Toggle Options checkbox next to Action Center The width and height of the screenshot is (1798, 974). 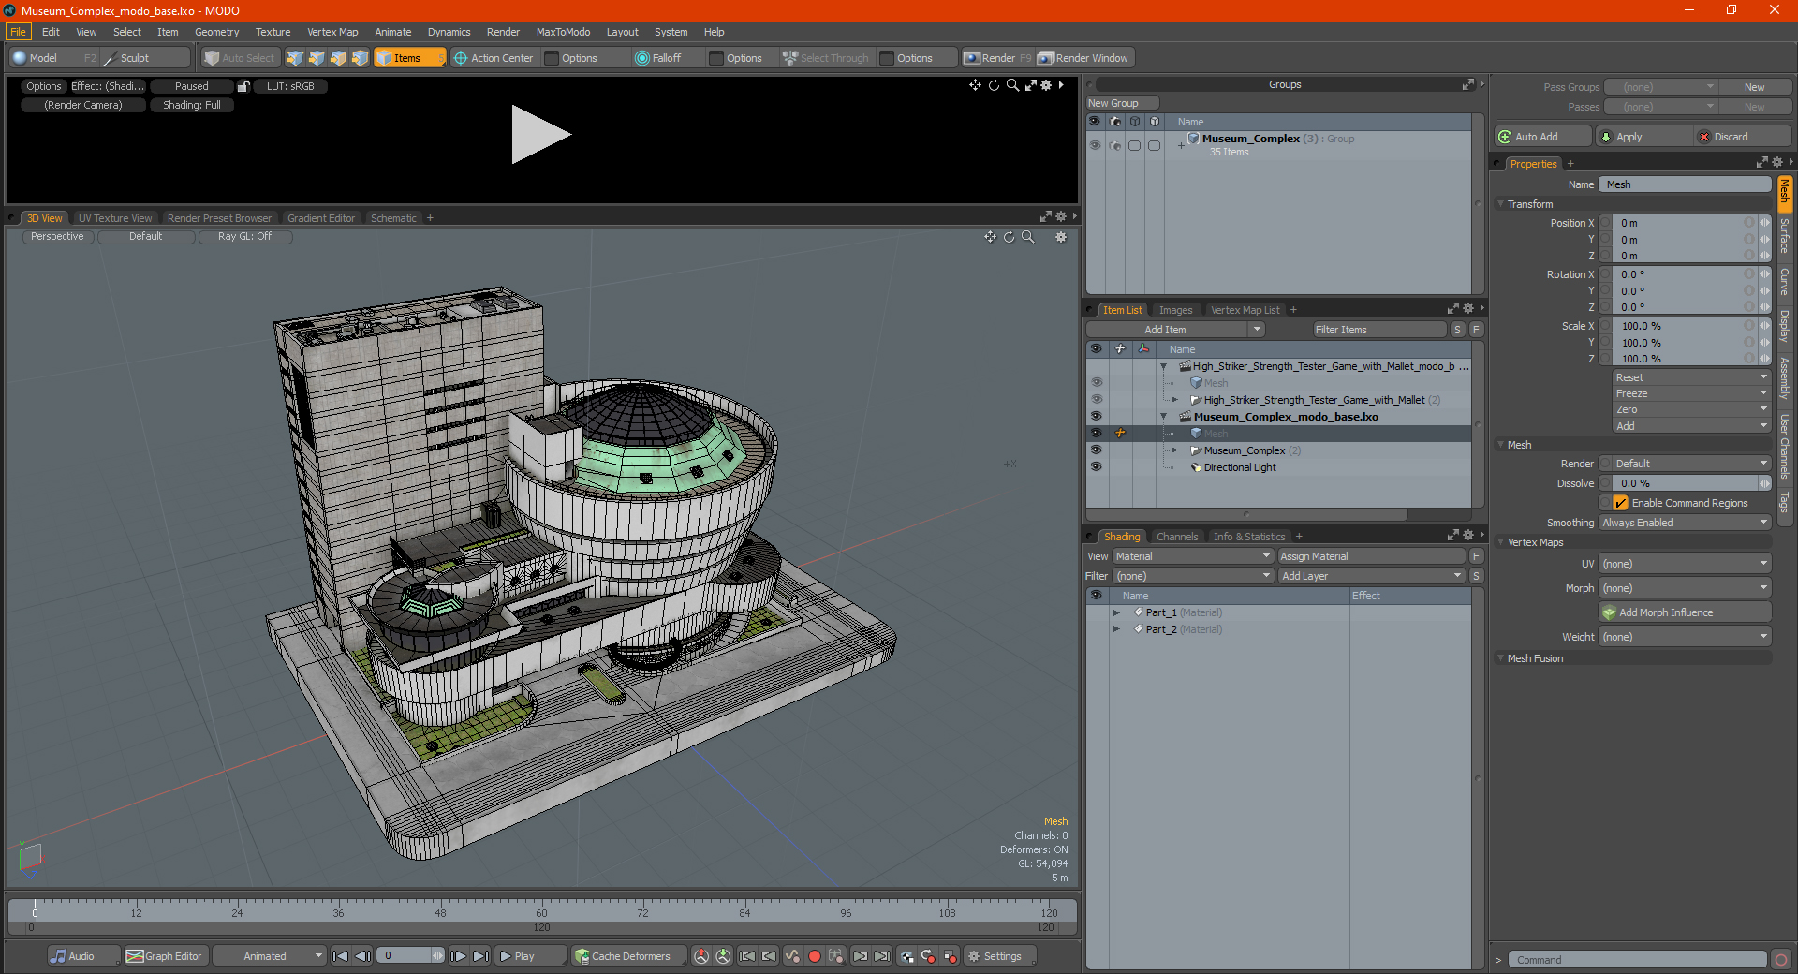pyautogui.click(x=552, y=58)
